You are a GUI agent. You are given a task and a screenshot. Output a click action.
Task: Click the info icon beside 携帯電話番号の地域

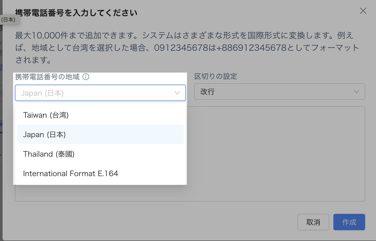coord(86,77)
